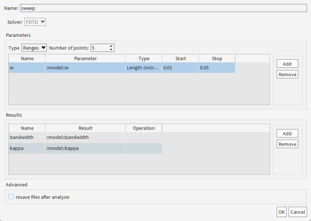Click the Length (micr... type cell

pyautogui.click(x=144, y=68)
